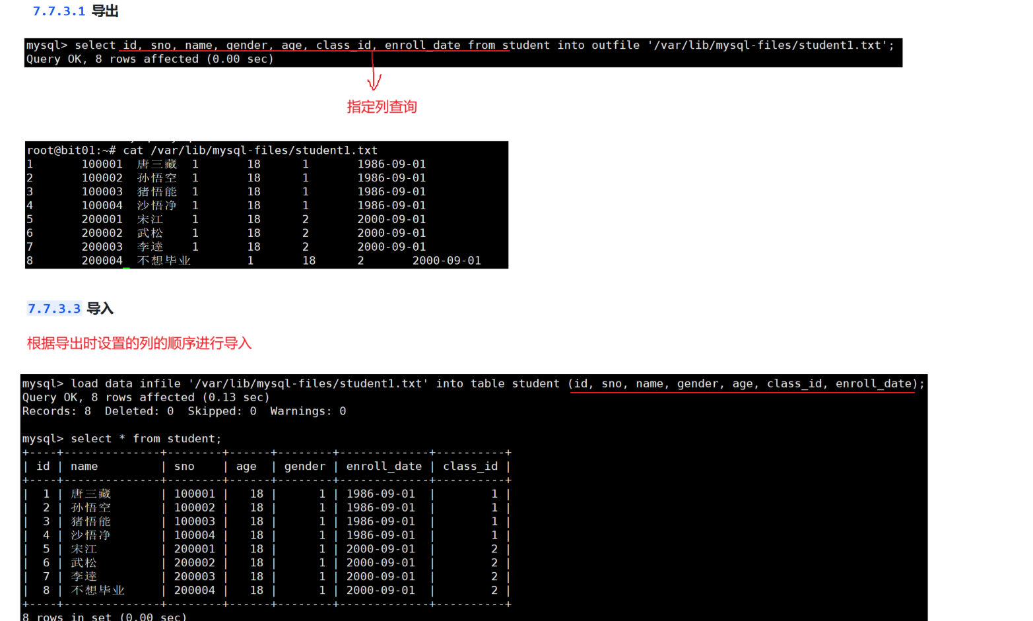Click "200001" in the select result table
Viewport: 1033px width, 621px height.
(x=195, y=550)
